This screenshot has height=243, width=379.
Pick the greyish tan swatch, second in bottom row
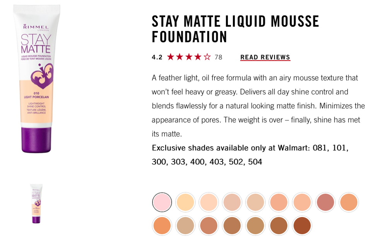pyautogui.click(x=185, y=226)
